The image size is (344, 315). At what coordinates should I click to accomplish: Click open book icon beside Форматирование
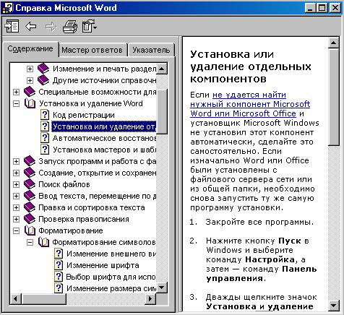(x=30, y=230)
